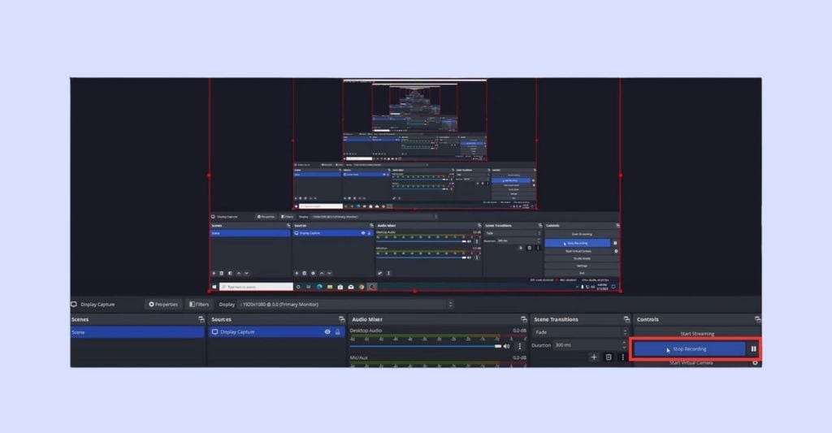Screen dimensions: 832x433
Task: Pop out the Controls dock
Action: click(757, 319)
